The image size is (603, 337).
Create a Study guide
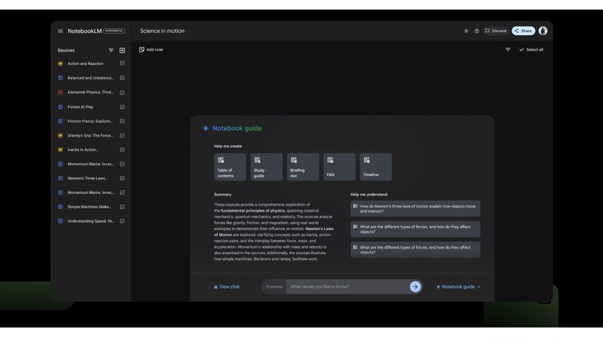pyautogui.click(x=266, y=167)
